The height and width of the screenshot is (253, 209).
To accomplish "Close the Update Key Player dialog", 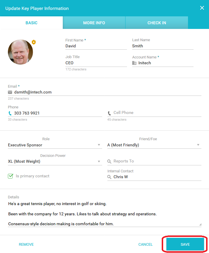I will pos(202,8).
